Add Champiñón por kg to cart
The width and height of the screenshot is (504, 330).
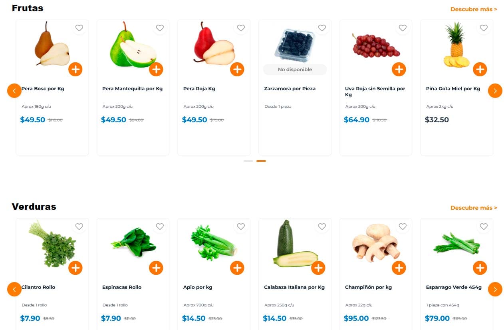click(399, 268)
